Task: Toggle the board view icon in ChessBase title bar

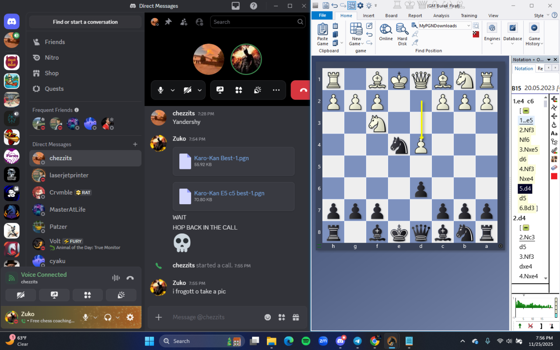Action: click(x=351, y=6)
